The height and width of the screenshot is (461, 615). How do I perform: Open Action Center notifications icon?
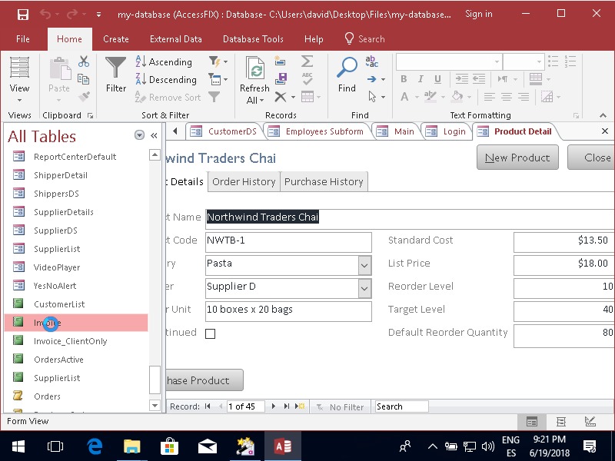click(590, 446)
